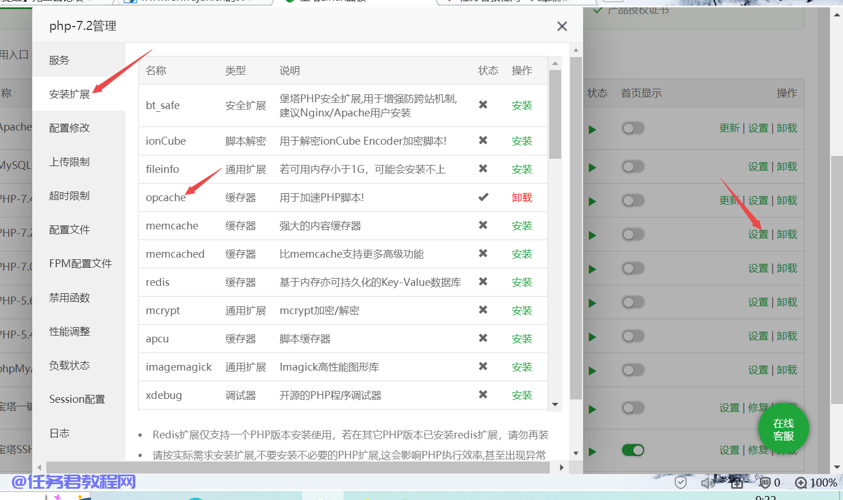This screenshot has width=843, height=500.
Task: Toggle homepage display switch in PHP-7.0 row
Action: pos(633,268)
